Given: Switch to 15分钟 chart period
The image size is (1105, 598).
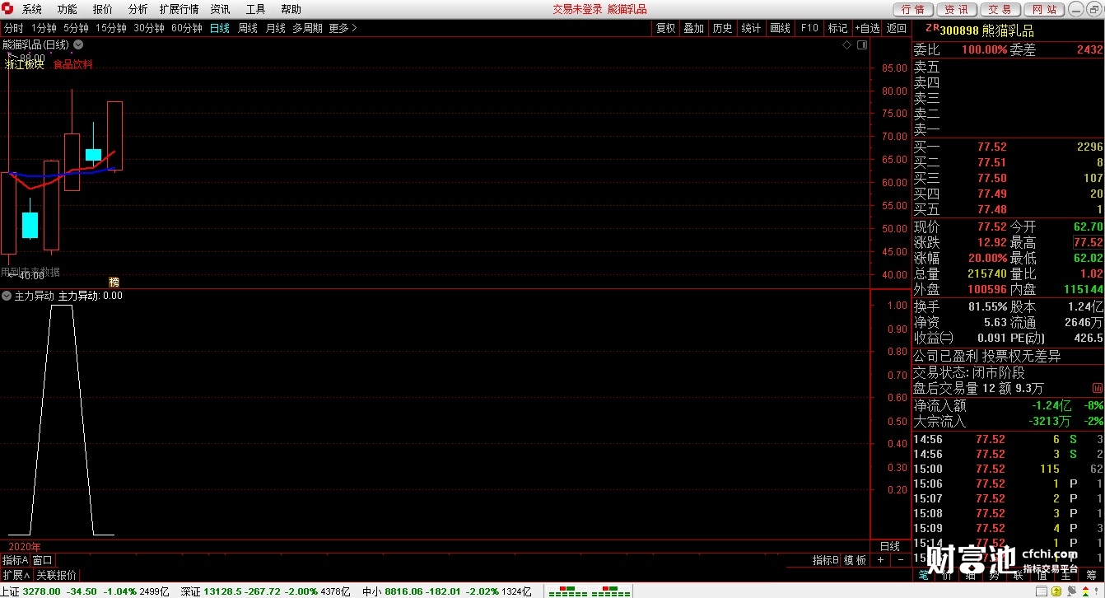Looking at the screenshot, I should 111,28.
